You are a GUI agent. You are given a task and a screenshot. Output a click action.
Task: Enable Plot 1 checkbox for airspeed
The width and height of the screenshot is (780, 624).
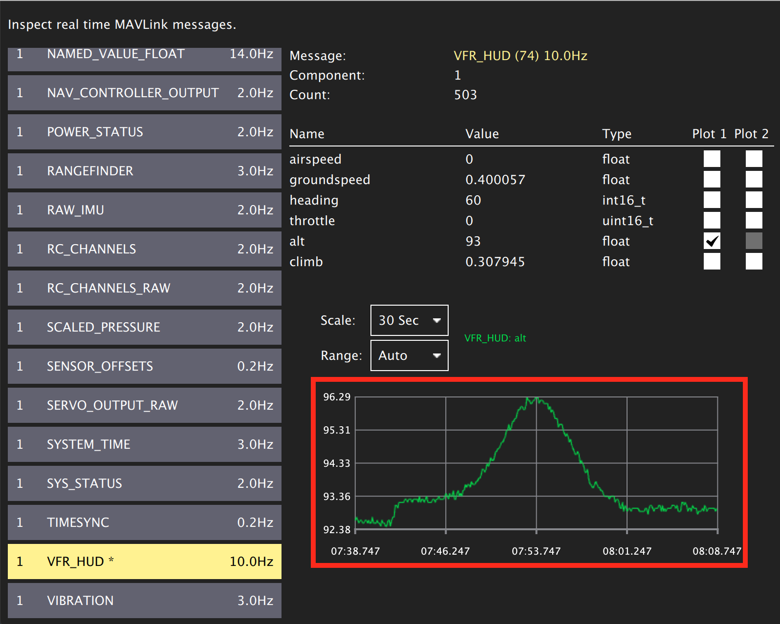(x=712, y=159)
